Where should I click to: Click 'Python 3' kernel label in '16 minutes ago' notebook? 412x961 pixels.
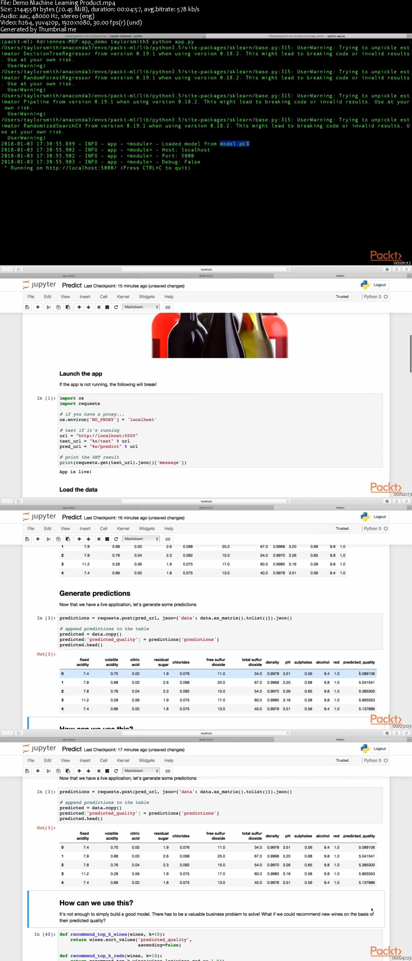372,529
